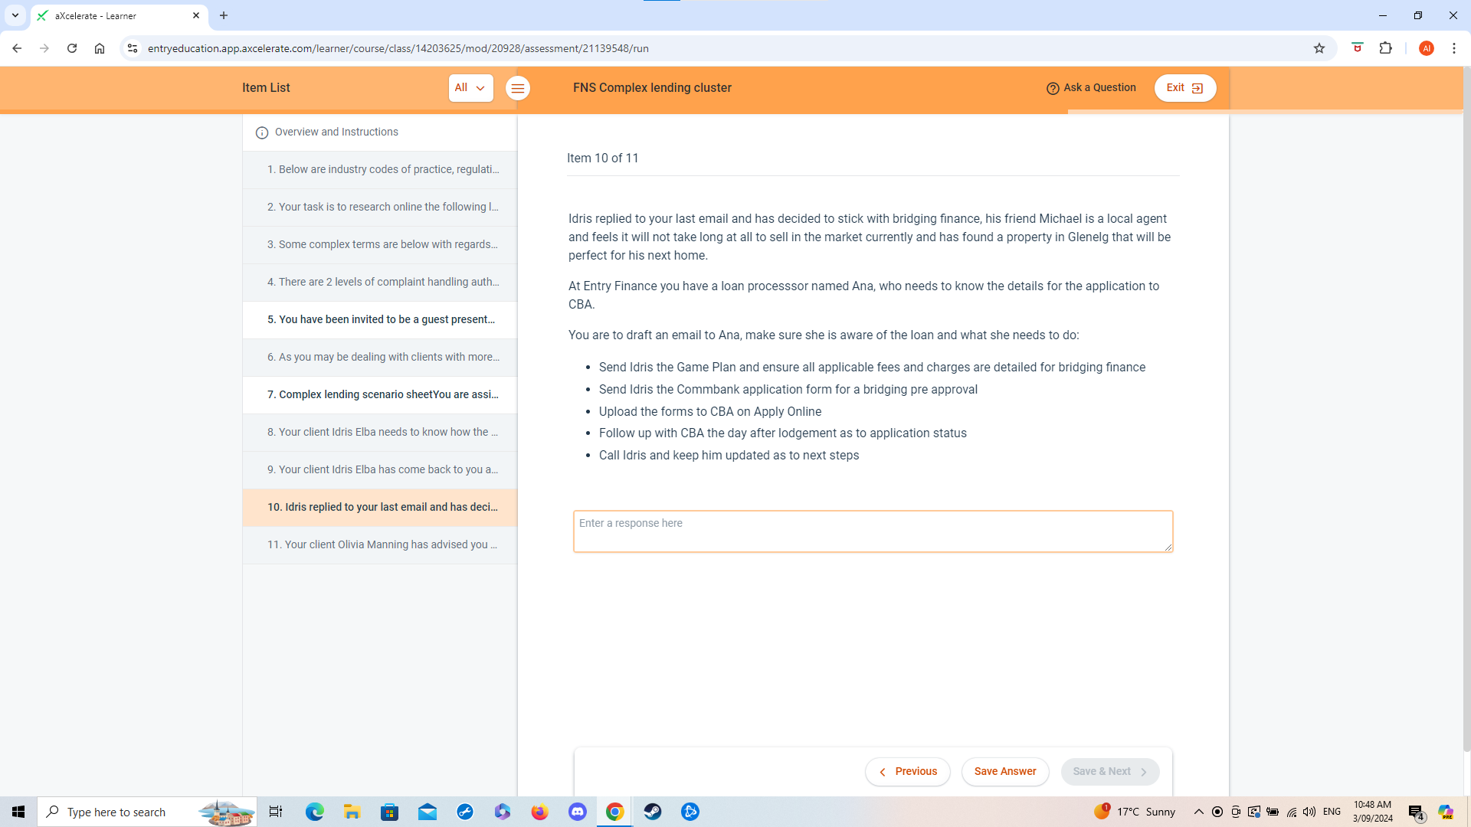The width and height of the screenshot is (1471, 827).
Task: Exit the assessment
Action: [x=1184, y=88]
